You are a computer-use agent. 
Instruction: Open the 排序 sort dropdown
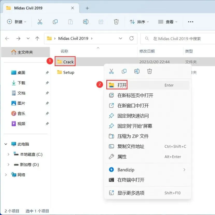pos(139,22)
